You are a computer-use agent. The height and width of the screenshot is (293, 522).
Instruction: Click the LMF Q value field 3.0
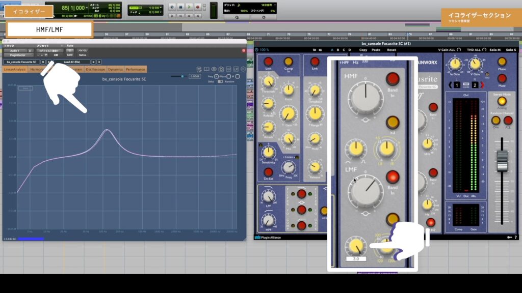[x=356, y=258]
